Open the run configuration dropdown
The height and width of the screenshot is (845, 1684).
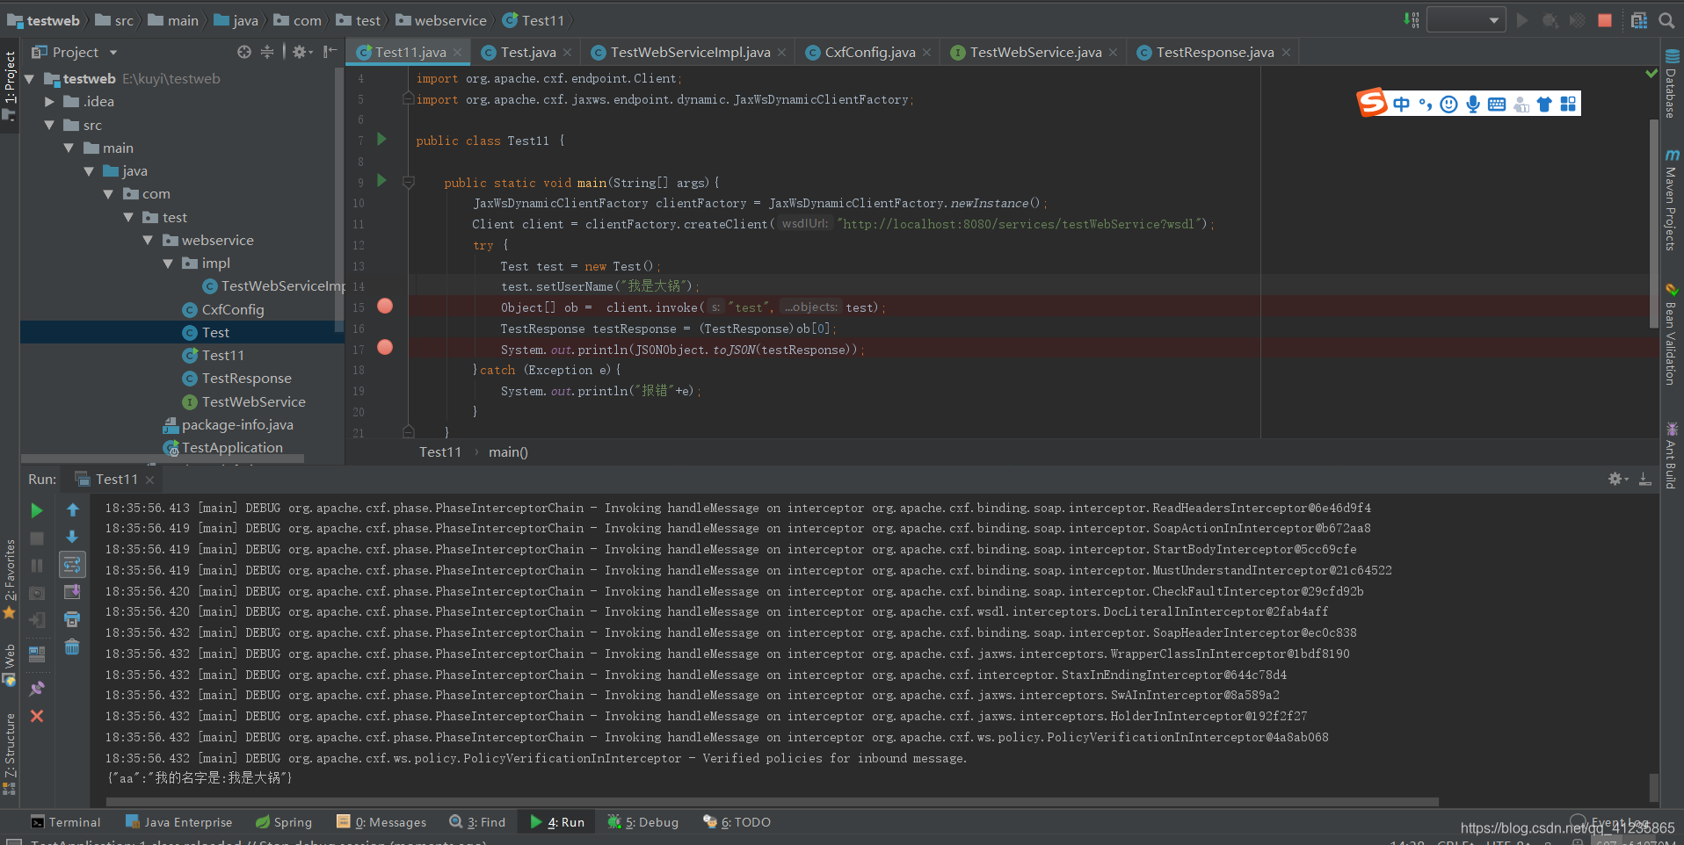[1466, 20]
